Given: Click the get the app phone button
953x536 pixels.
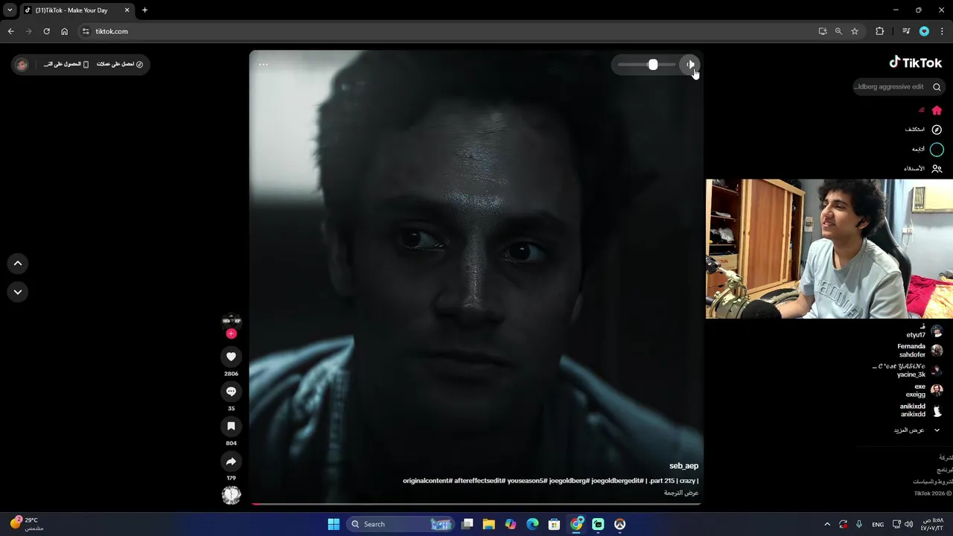Looking at the screenshot, I should [x=66, y=65].
